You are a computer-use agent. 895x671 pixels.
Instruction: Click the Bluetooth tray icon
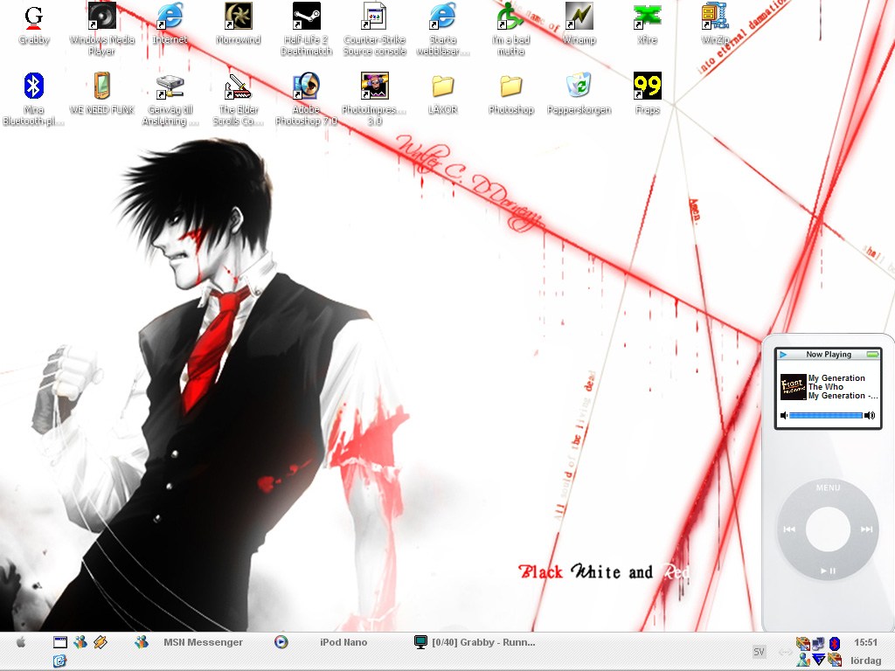834,644
